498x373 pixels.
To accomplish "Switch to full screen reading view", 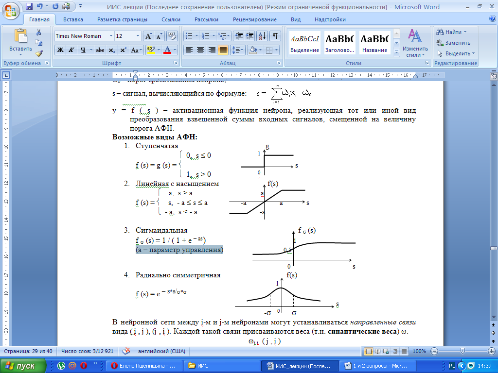I will pos(377,351).
